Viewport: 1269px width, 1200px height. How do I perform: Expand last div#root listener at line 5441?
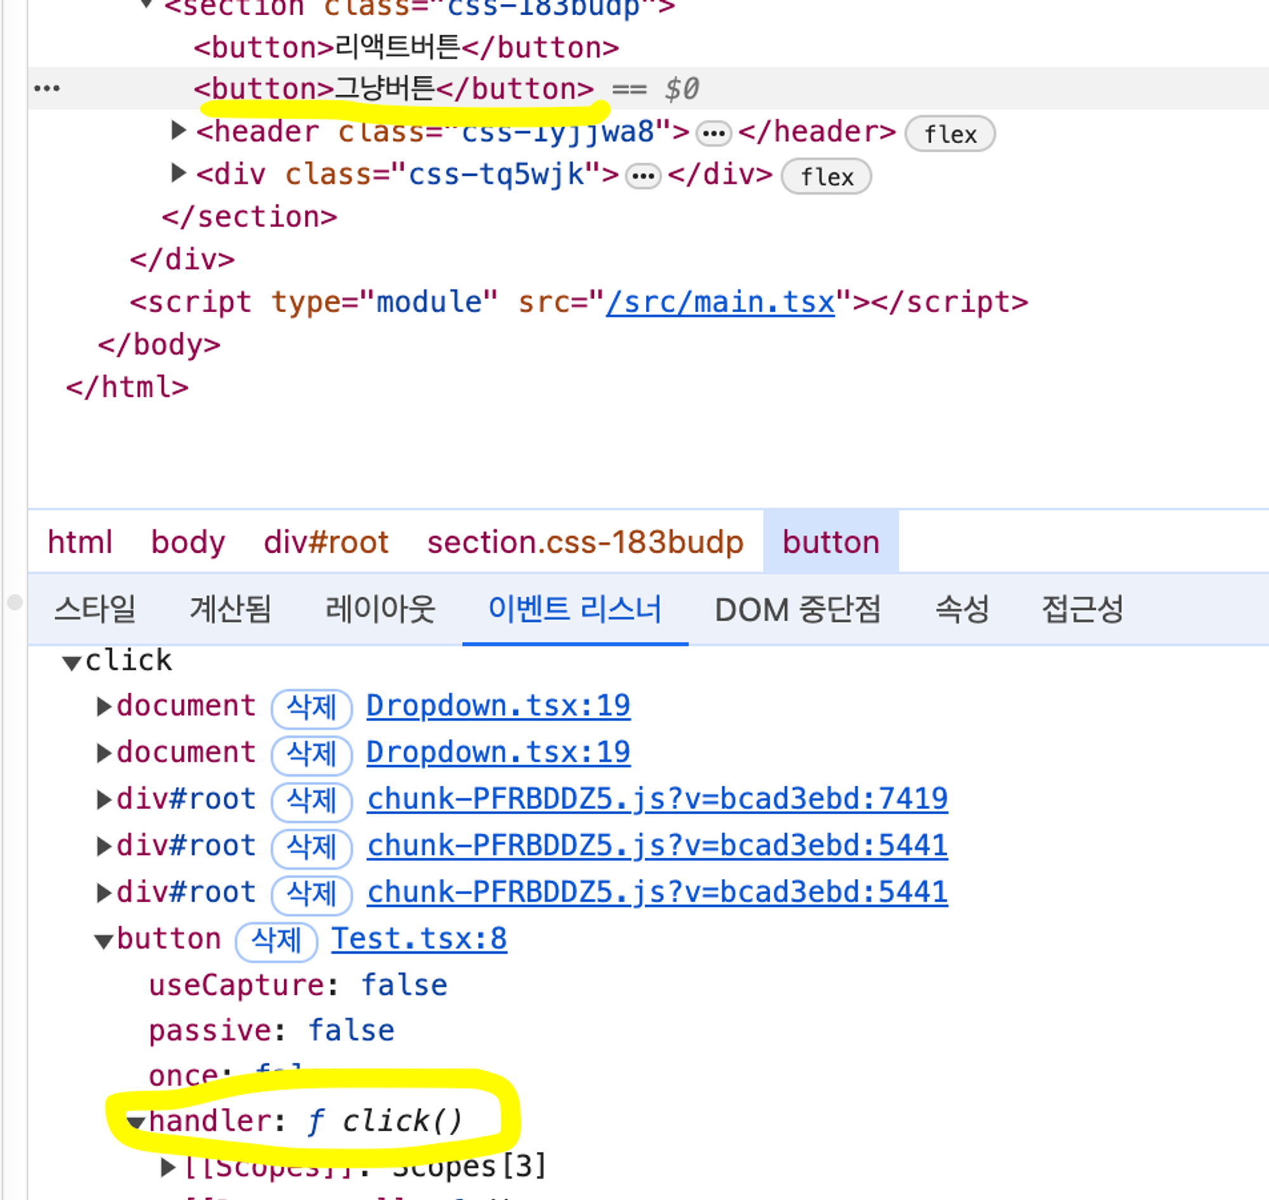coord(103,893)
